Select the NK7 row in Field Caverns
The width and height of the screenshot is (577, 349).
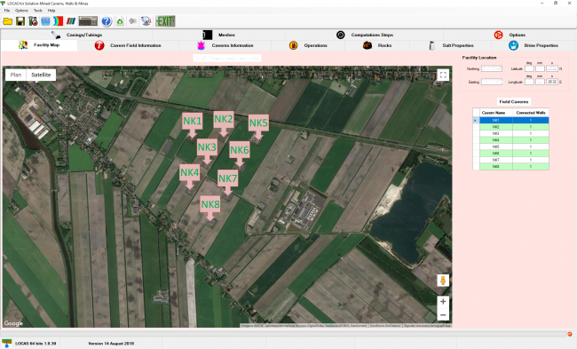point(510,160)
